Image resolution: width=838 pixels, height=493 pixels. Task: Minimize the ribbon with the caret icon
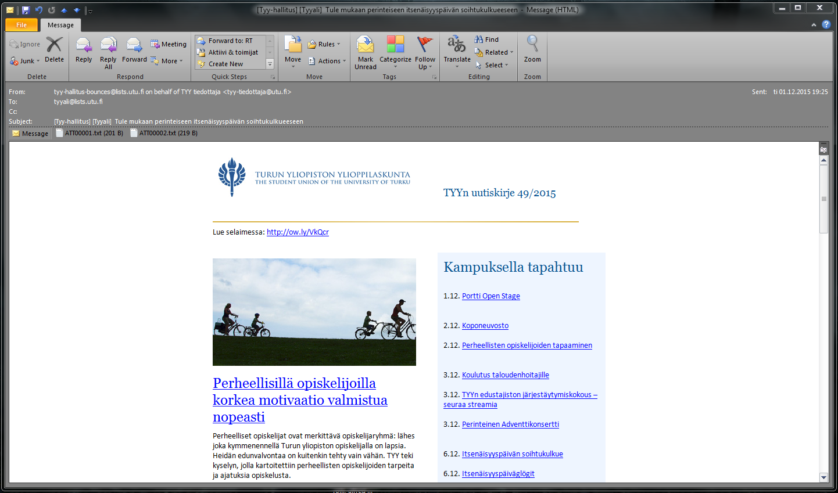(x=814, y=25)
